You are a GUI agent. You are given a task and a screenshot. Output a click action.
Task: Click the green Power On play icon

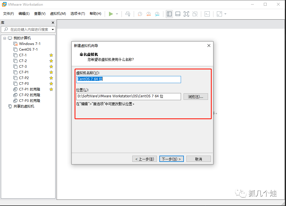[x=111, y=14]
